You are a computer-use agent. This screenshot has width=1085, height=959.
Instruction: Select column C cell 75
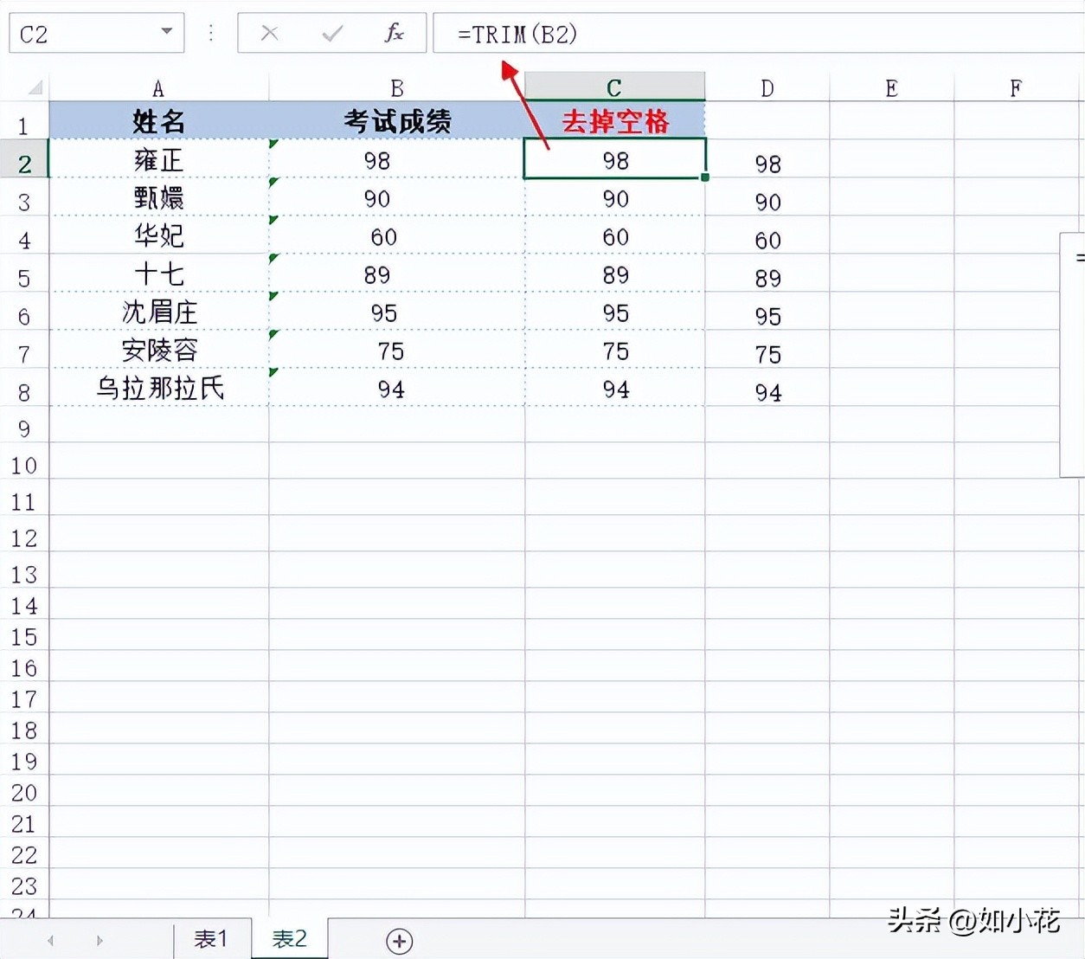(x=615, y=351)
